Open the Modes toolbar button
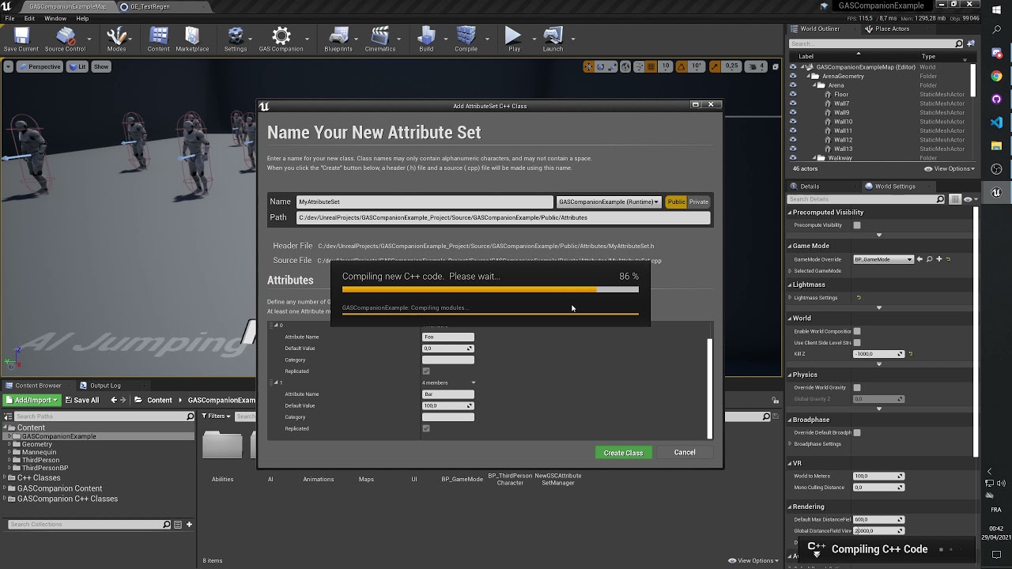Screen dimensions: 1012x569 pyautogui.click(x=116, y=40)
